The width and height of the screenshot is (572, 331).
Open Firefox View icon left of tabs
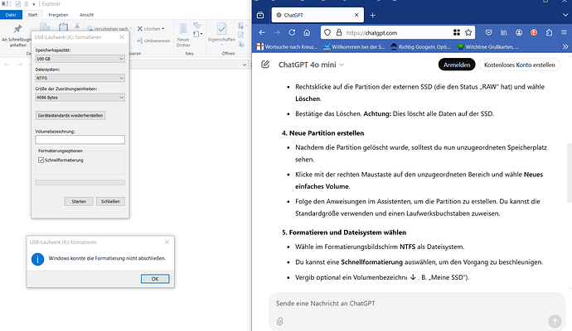tap(260, 15)
